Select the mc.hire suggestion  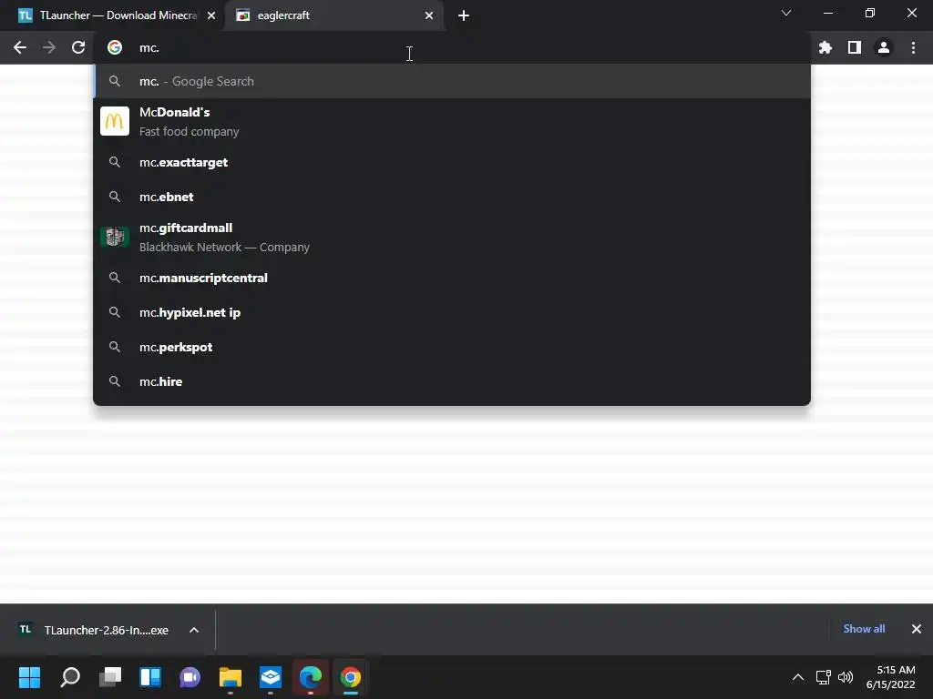[452, 381]
